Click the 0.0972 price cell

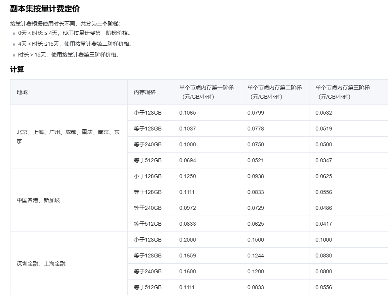tap(187, 208)
